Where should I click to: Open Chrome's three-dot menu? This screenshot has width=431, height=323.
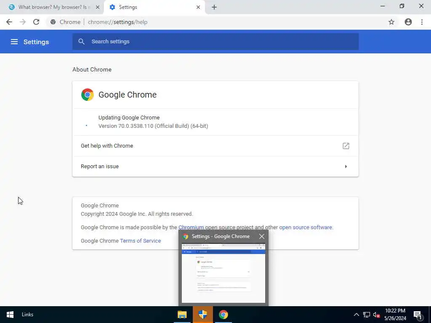coord(422,22)
